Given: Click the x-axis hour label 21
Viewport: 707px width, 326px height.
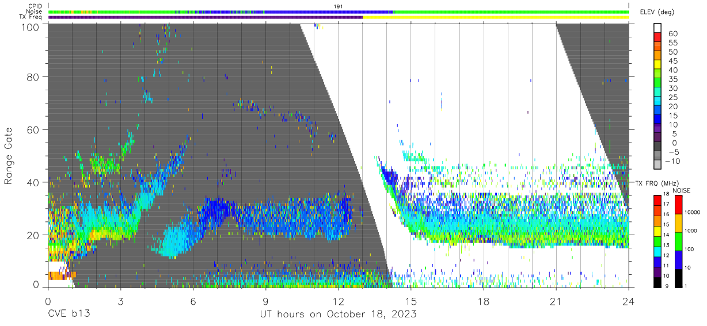Looking at the screenshot, I should click(556, 301).
